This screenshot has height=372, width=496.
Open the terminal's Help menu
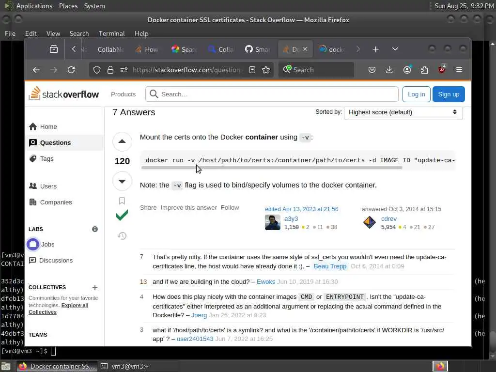(141, 33)
